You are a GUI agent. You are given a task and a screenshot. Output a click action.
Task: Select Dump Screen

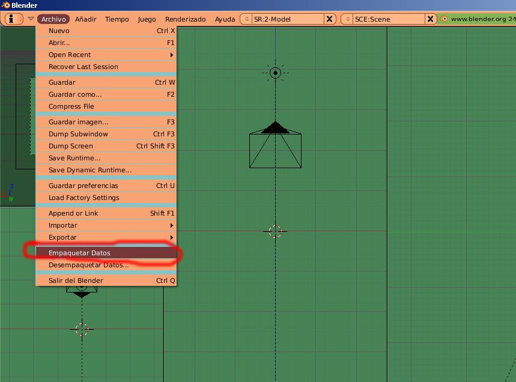106,146
